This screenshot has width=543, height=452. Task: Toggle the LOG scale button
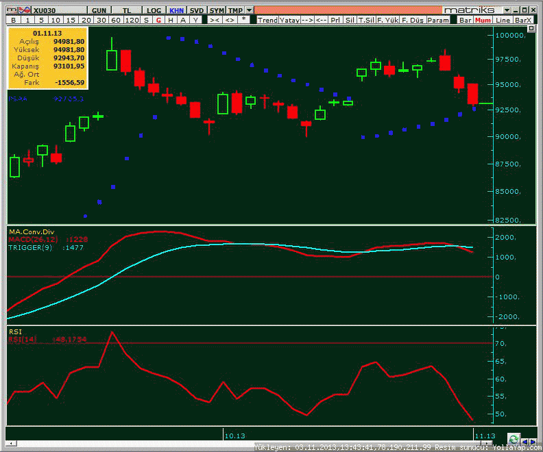coord(154,11)
